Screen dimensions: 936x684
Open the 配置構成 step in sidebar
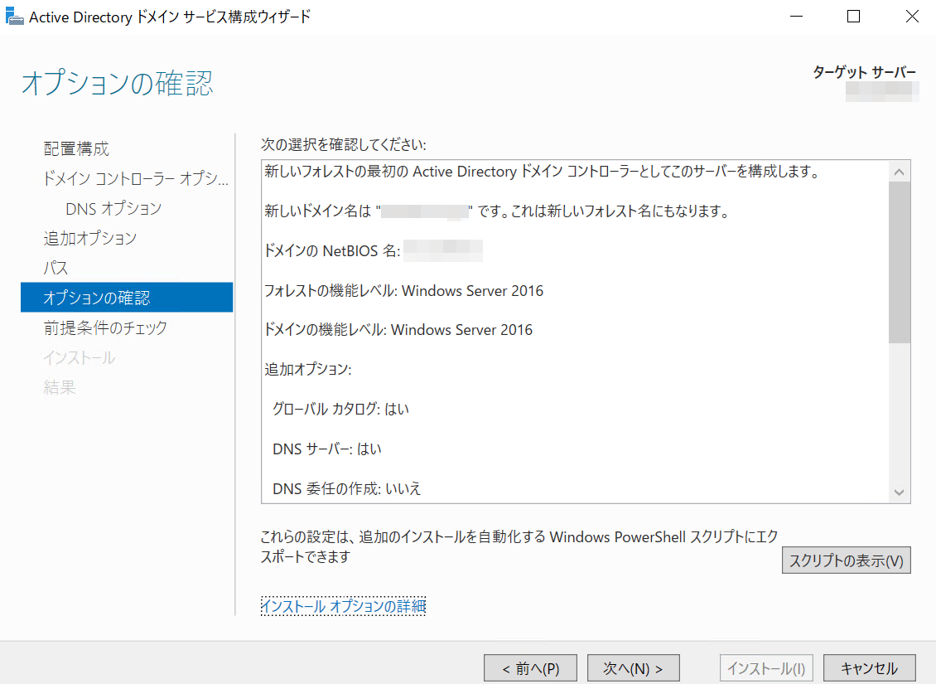click(76, 148)
